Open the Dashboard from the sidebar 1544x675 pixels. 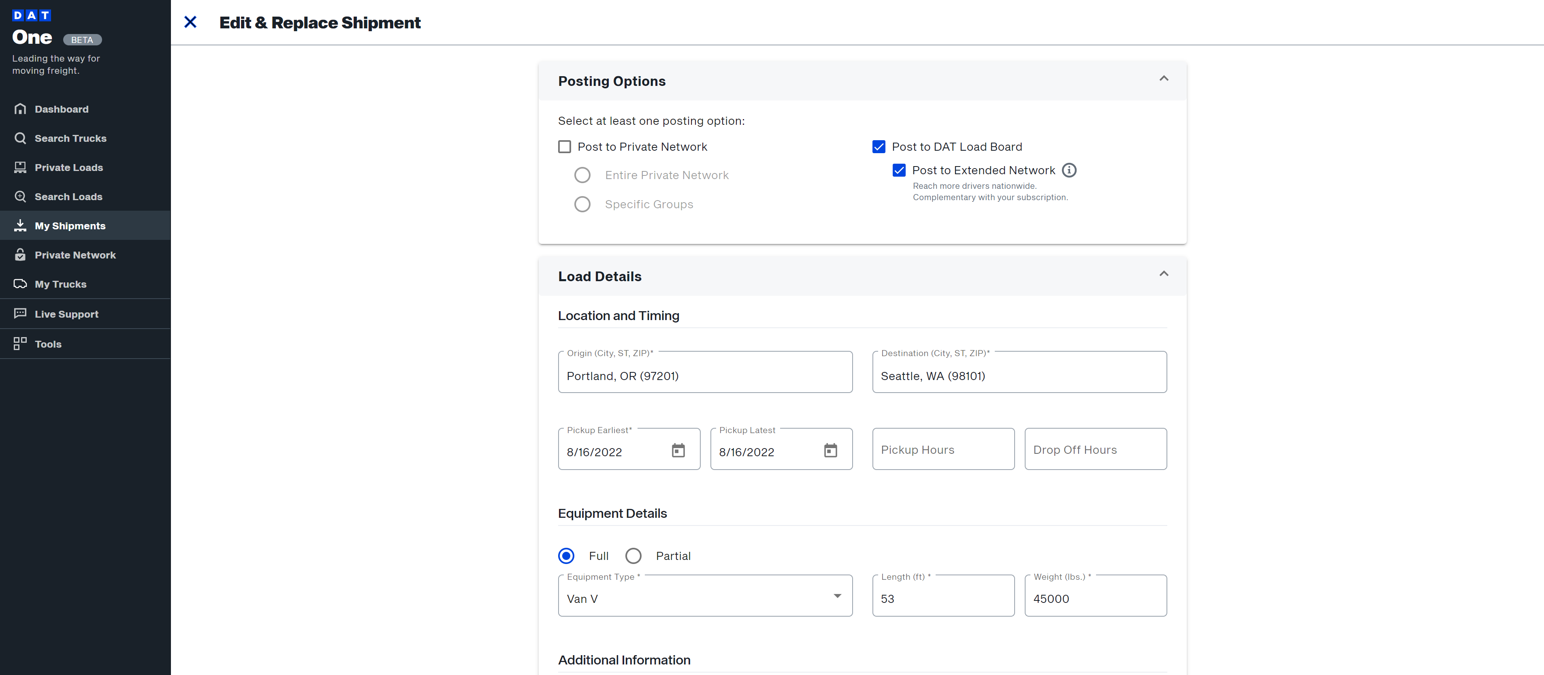pyautogui.click(x=62, y=109)
